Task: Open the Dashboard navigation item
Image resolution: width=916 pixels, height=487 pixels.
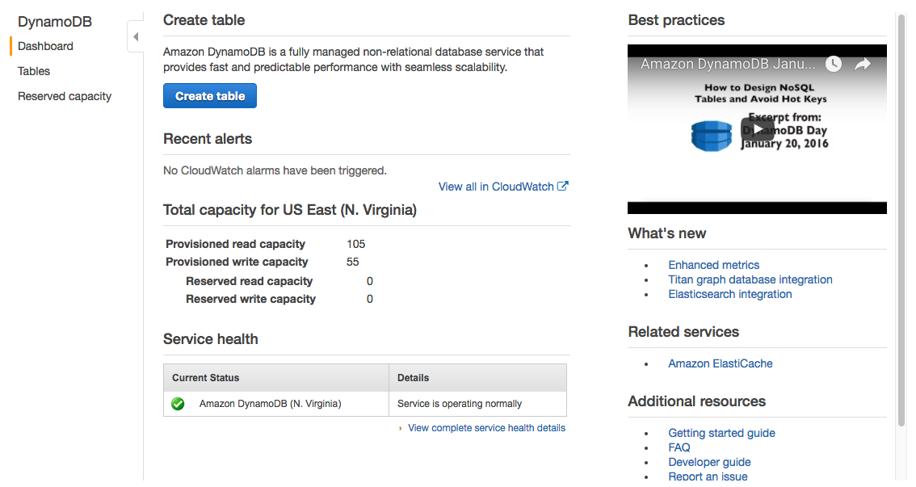Action: 45,46
